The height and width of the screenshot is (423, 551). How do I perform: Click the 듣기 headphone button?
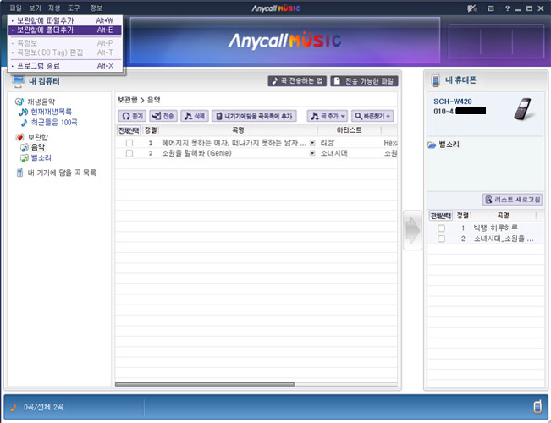click(132, 116)
